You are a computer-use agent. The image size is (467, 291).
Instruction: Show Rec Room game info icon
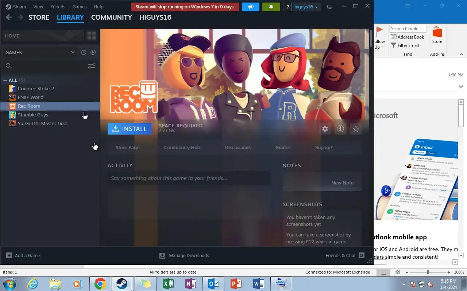(x=340, y=129)
